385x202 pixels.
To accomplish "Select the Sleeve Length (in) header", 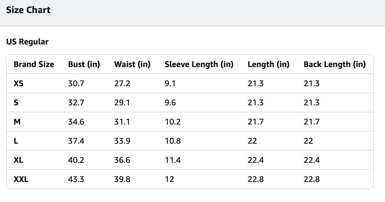I will click(x=199, y=64).
